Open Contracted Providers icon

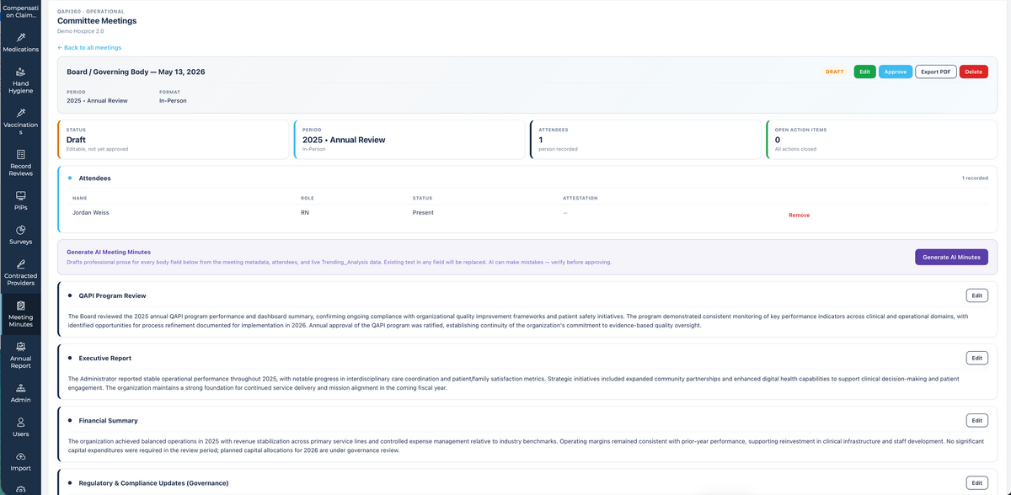(x=21, y=264)
